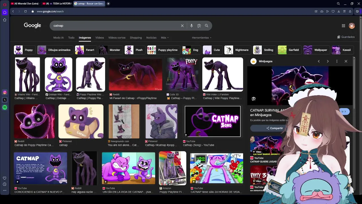Screen dimensions: 362x204
Task: Open the catnap in box Pinterest image
Action: tap(81, 121)
